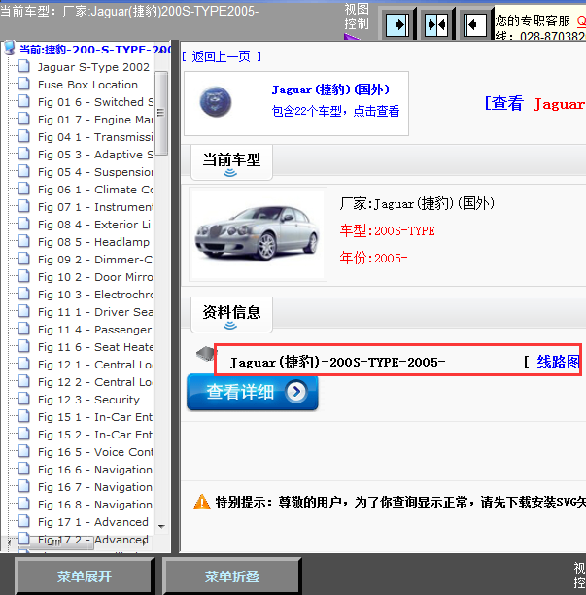Open Fig 05 4 - Suspension diagram
The width and height of the screenshot is (586, 595).
(95, 172)
